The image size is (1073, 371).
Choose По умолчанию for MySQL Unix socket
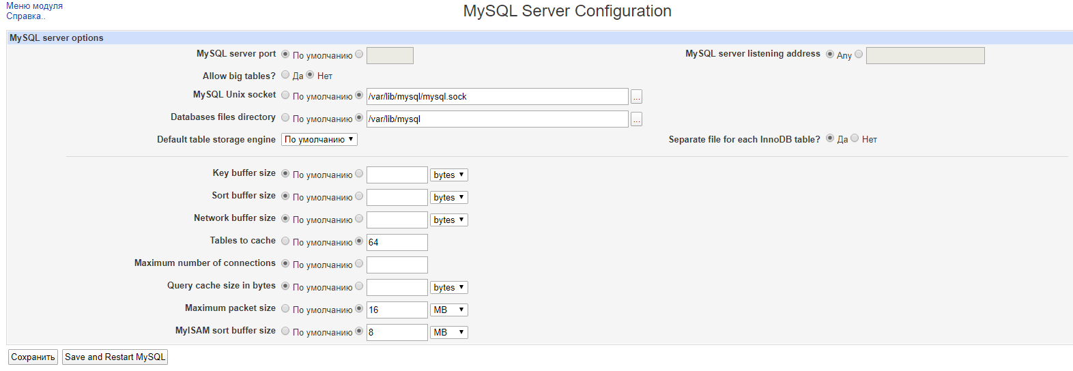pos(285,95)
